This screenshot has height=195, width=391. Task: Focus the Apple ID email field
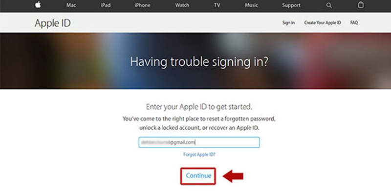199,142
